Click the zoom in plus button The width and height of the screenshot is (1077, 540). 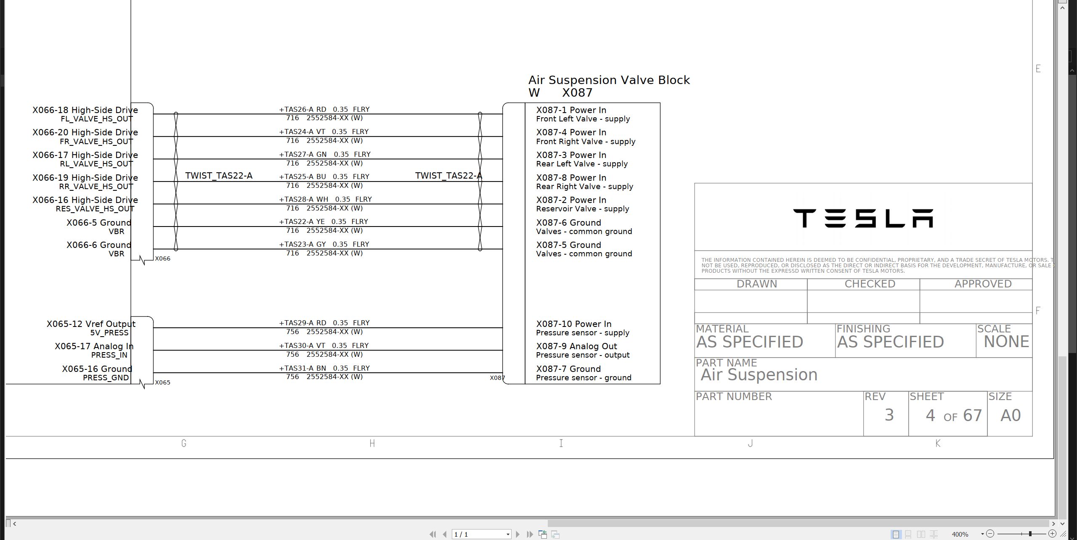click(1052, 534)
